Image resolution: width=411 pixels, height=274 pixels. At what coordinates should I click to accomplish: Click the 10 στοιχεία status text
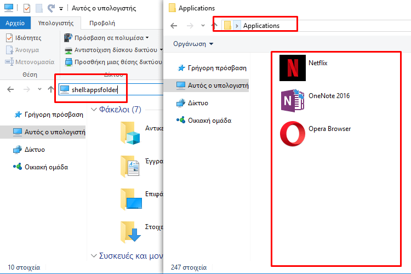(x=24, y=267)
